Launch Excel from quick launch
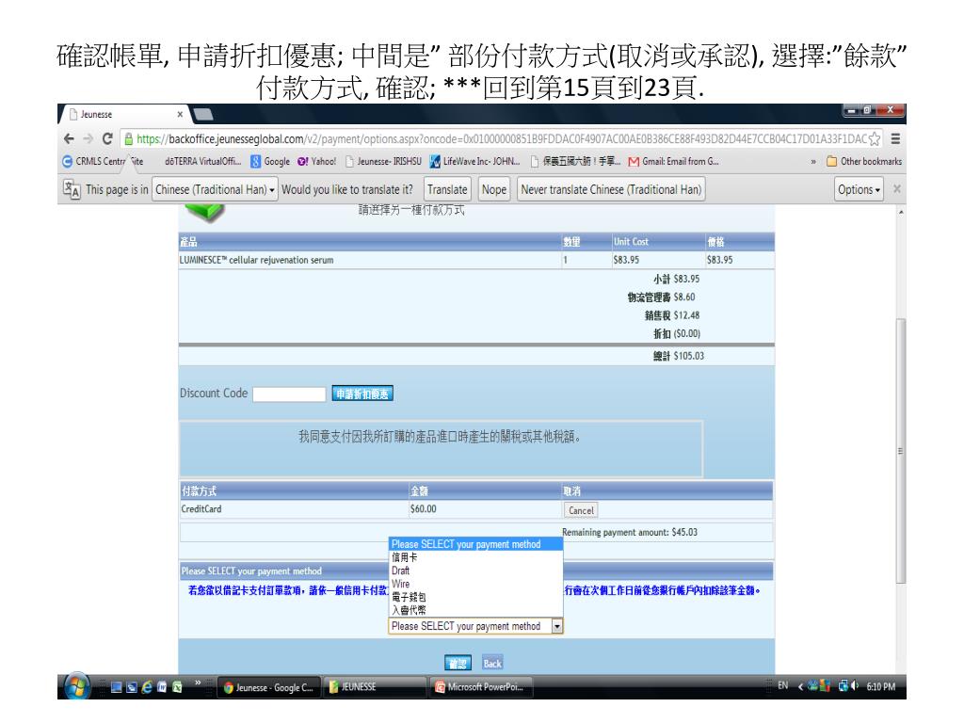The image size is (964, 723). (177, 687)
